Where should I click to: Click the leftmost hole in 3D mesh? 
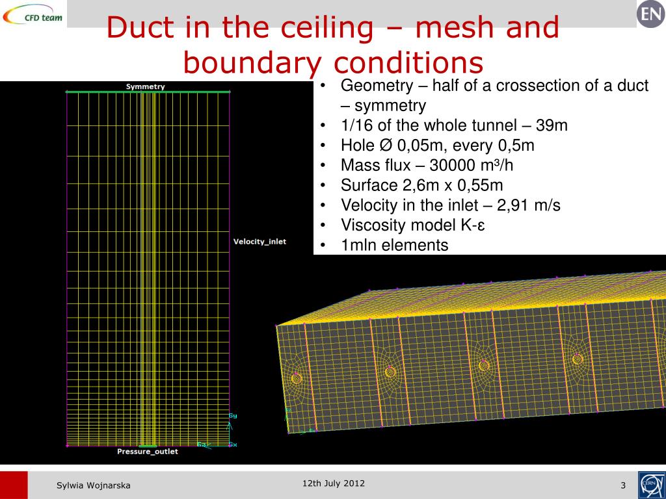pos(296,377)
